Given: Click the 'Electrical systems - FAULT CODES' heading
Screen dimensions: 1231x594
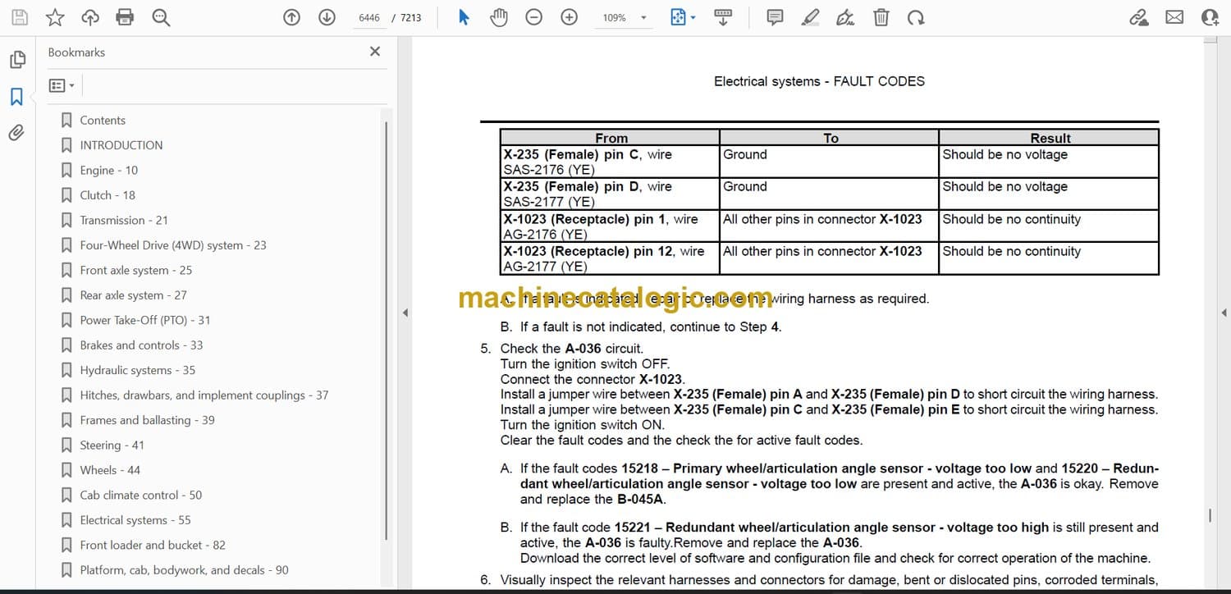Looking at the screenshot, I should (819, 81).
